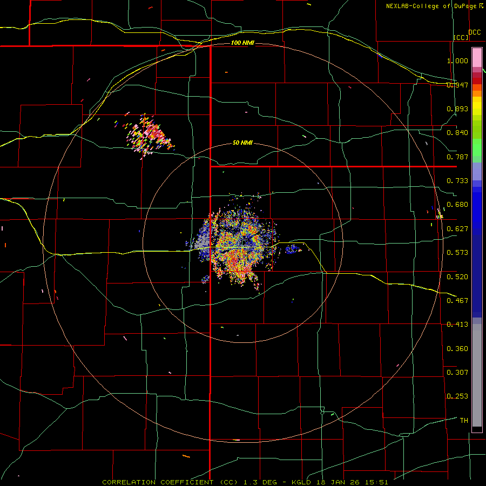Click the 0.893 scale value

(457, 109)
